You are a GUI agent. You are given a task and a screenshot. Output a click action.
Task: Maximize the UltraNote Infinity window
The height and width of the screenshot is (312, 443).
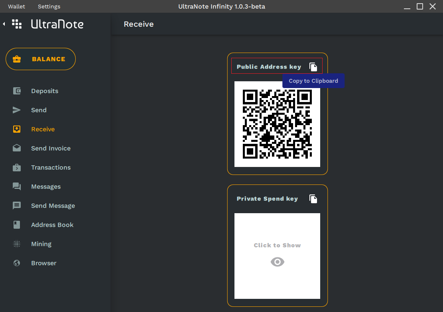[420, 6]
